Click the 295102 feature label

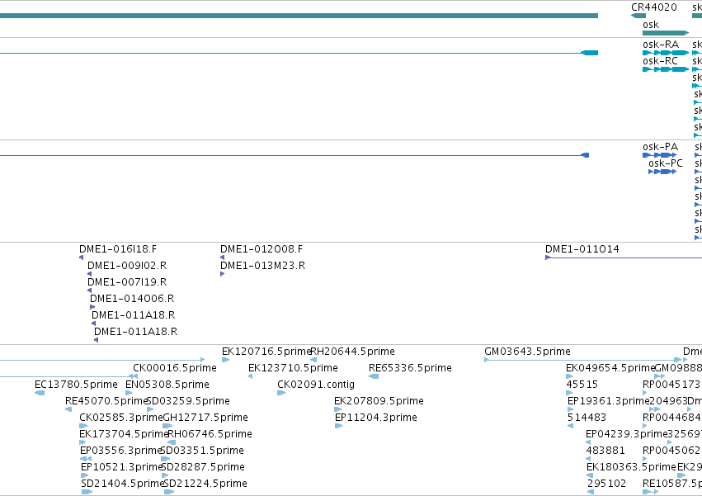[x=606, y=484]
